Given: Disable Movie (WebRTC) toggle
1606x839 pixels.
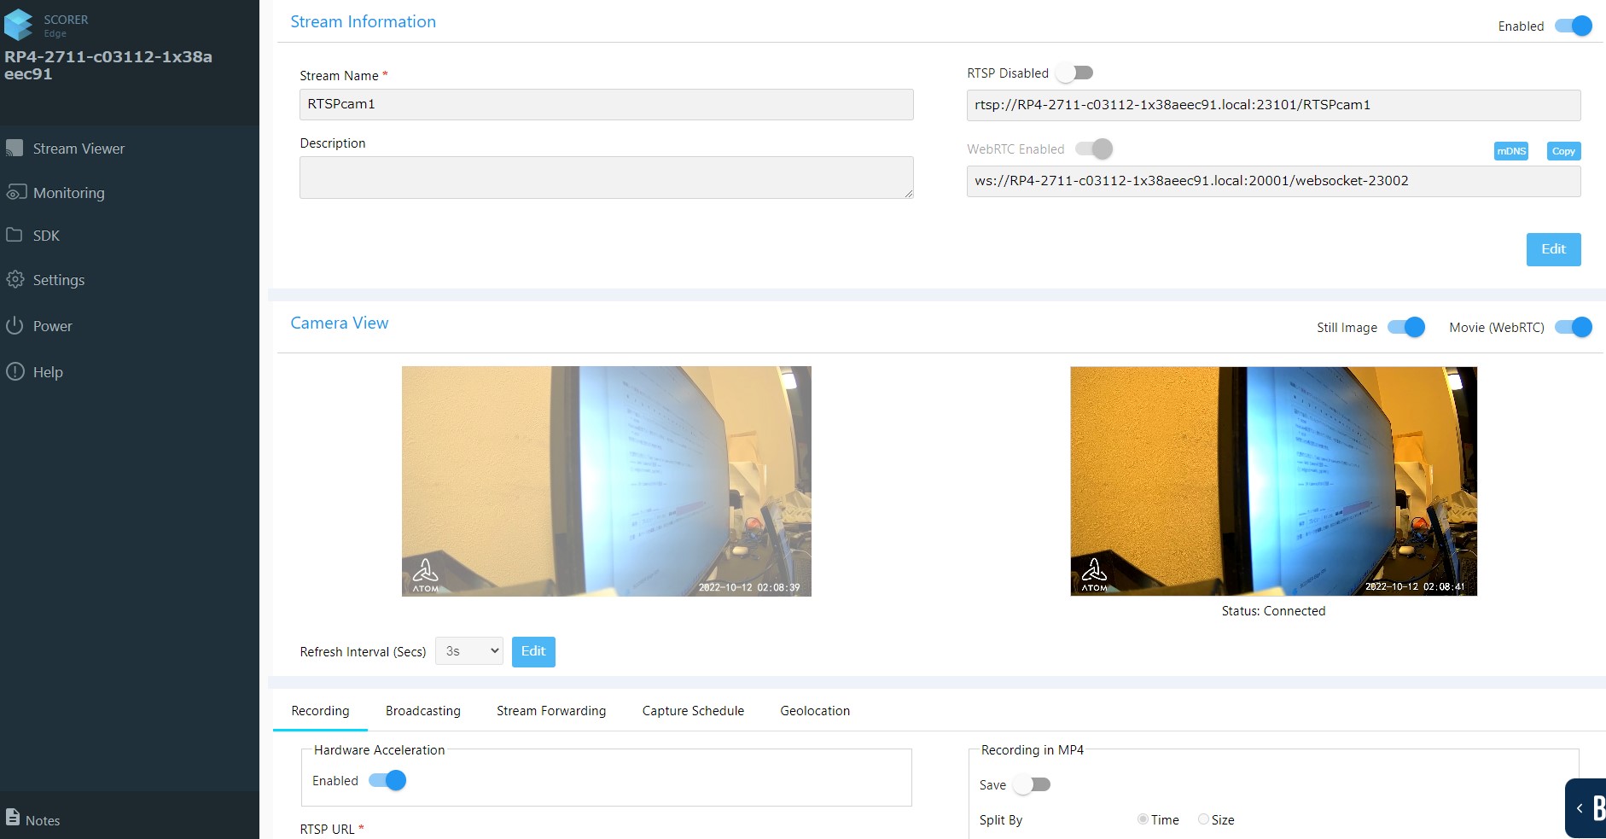Looking at the screenshot, I should coord(1573,328).
